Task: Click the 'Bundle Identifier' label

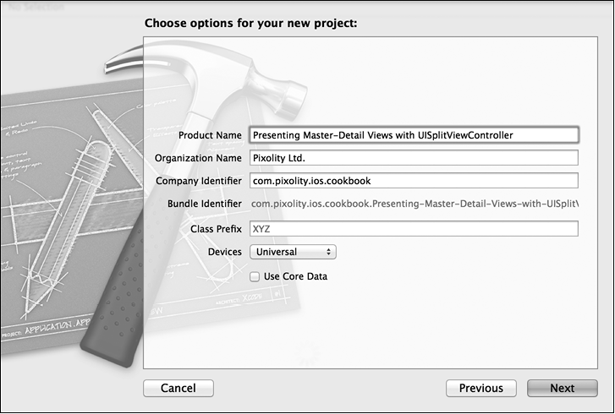Action: pyautogui.click(x=203, y=204)
